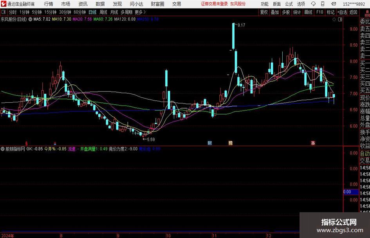Image resolution: width=370 pixels, height=238 pixels.
Task: Open the 问小达 menu
Action: (136, 4)
